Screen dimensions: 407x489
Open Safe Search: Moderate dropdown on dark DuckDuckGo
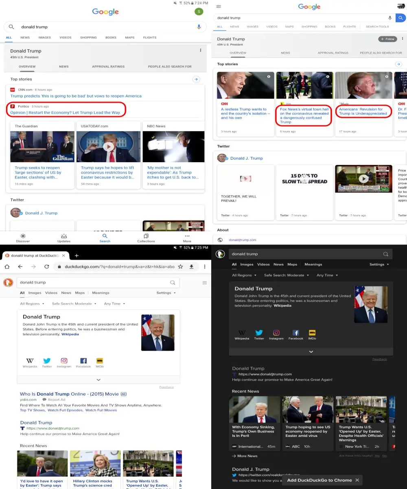(x=287, y=275)
